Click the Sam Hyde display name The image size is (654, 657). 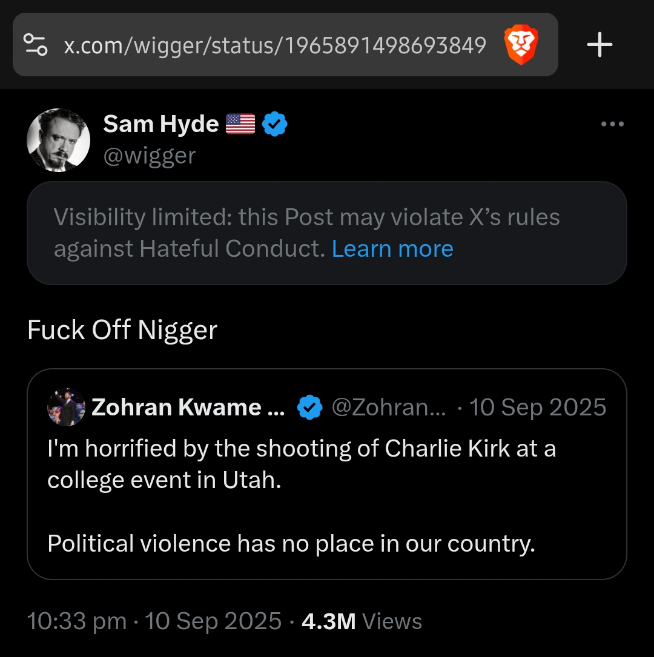pyautogui.click(x=160, y=124)
